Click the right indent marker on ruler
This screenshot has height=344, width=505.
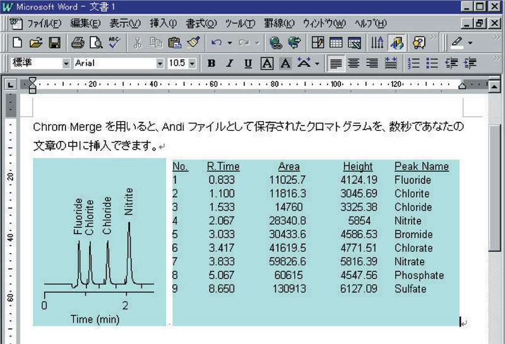point(462,85)
